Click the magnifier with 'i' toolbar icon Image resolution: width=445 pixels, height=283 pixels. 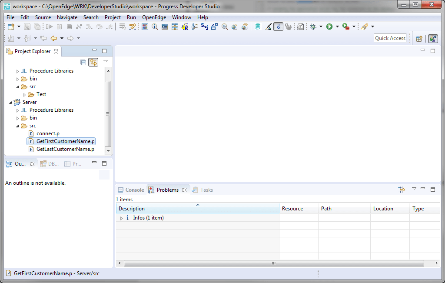[155, 27]
